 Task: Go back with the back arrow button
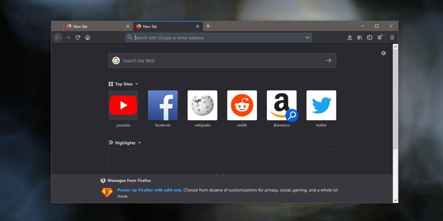point(58,37)
